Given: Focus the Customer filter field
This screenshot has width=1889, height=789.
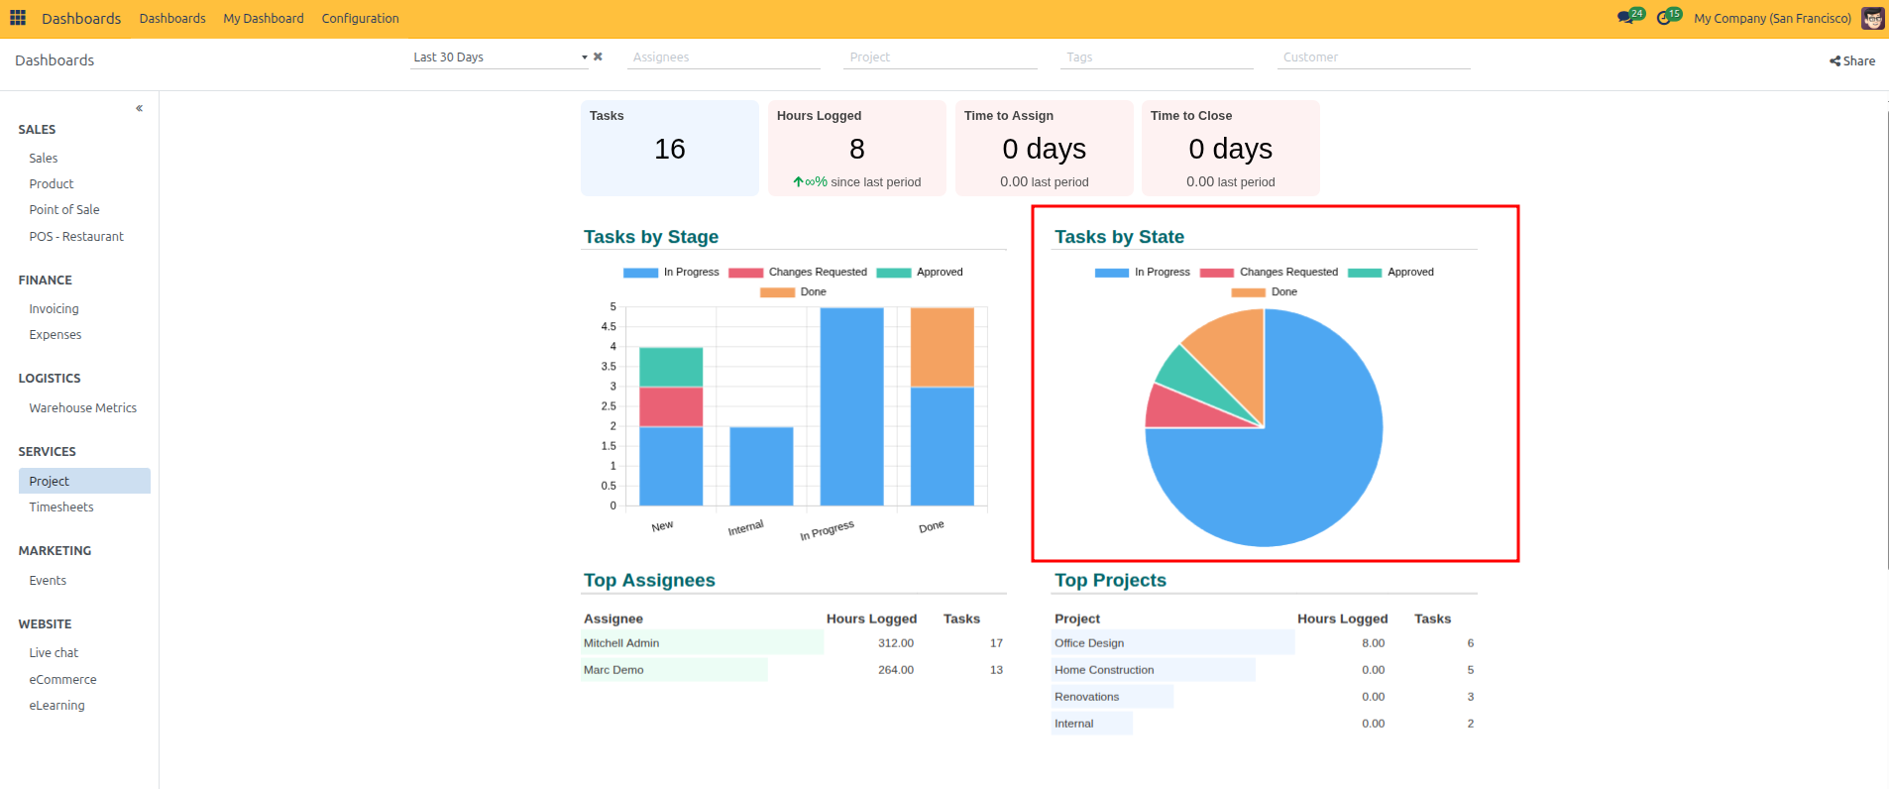Looking at the screenshot, I should (1373, 57).
